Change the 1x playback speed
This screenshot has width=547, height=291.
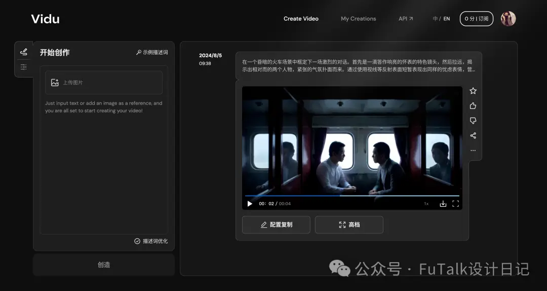click(x=426, y=204)
